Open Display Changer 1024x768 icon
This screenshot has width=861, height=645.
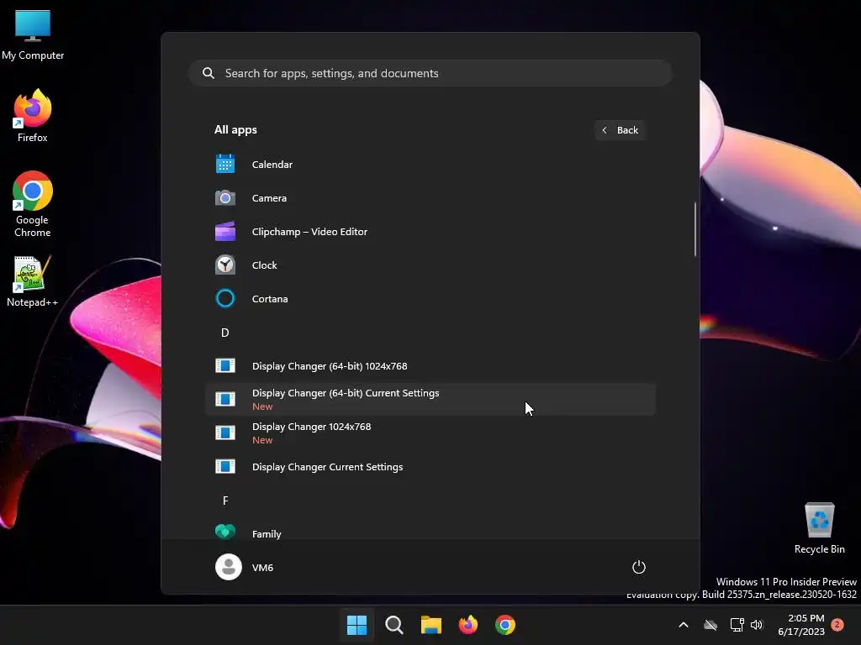coord(225,433)
